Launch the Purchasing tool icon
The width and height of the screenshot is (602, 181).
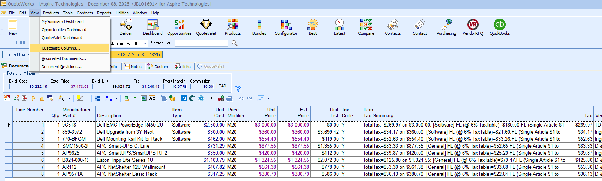tap(446, 27)
